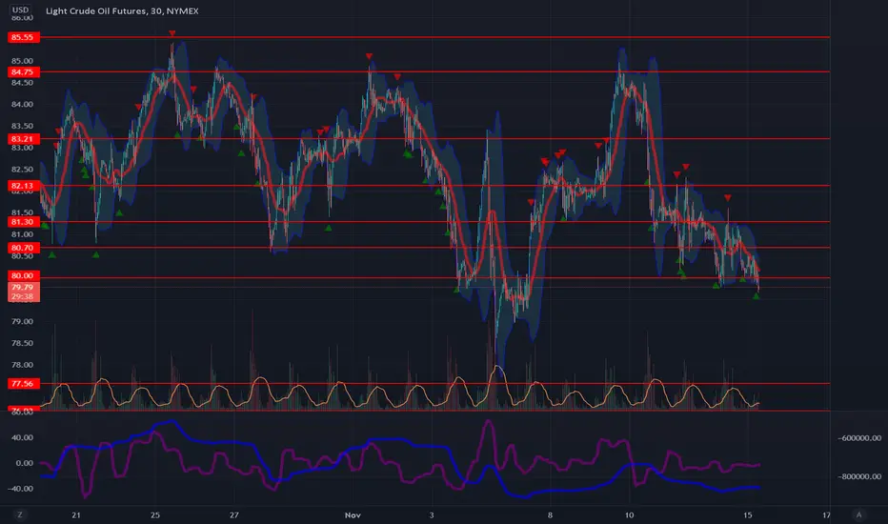The image size is (888, 524).
Task: Open timezone settings via Z button
Action: click(x=20, y=514)
